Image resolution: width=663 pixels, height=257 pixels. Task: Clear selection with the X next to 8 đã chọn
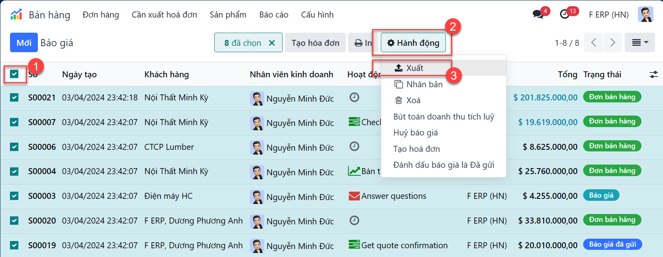(272, 43)
